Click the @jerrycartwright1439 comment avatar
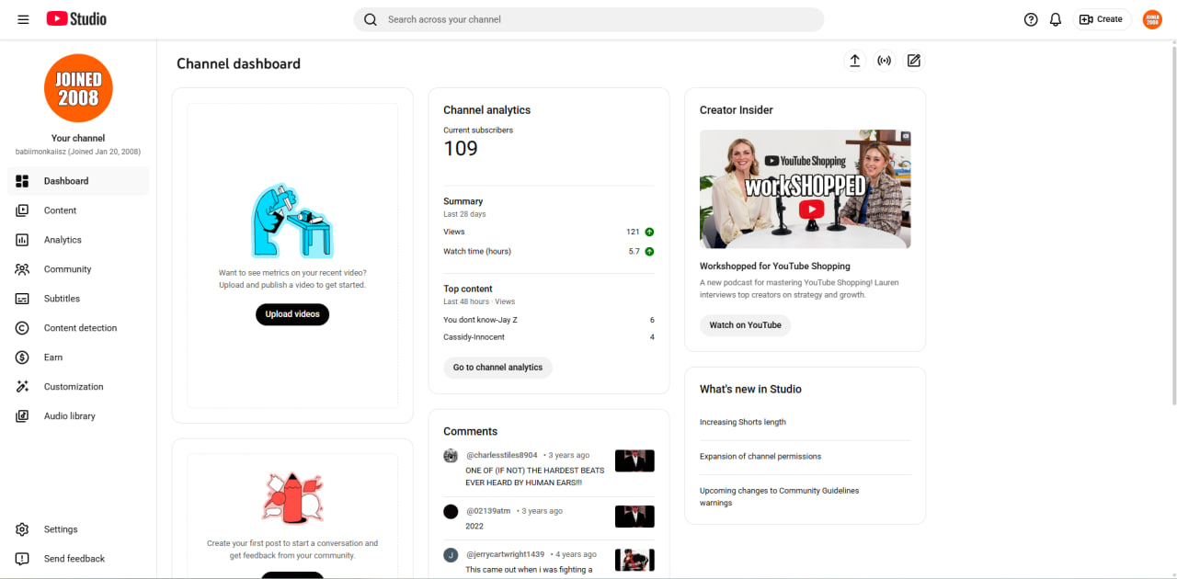Image resolution: width=1177 pixels, height=579 pixels. pyautogui.click(x=451, y=555)
